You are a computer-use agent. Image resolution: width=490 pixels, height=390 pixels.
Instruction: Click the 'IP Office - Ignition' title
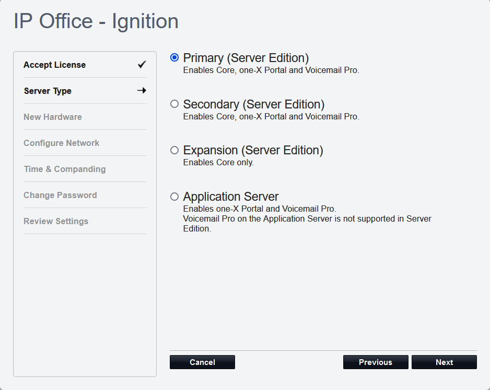coord(96,21)
